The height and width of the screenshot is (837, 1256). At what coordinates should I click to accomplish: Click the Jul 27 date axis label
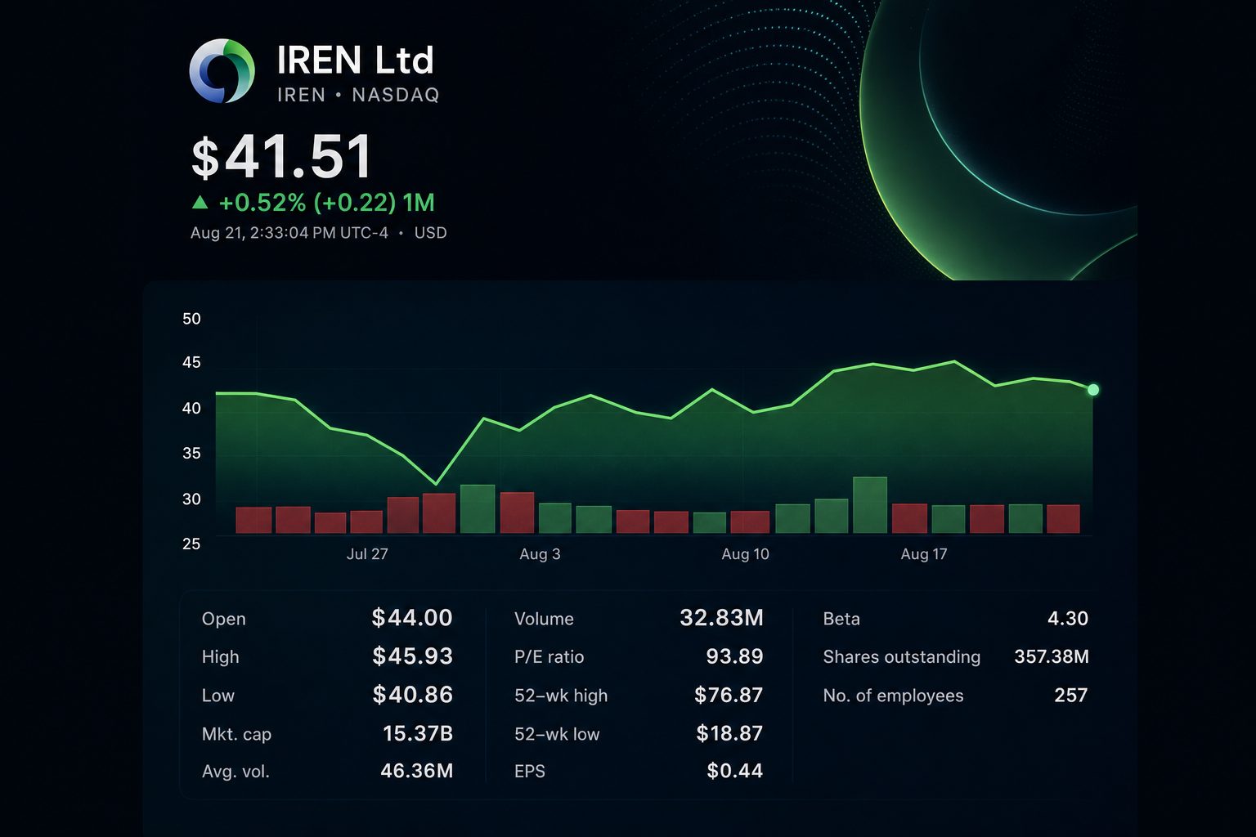coord(367,554)
